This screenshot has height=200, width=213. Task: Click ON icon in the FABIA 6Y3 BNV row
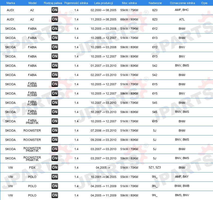click(55, 56)
